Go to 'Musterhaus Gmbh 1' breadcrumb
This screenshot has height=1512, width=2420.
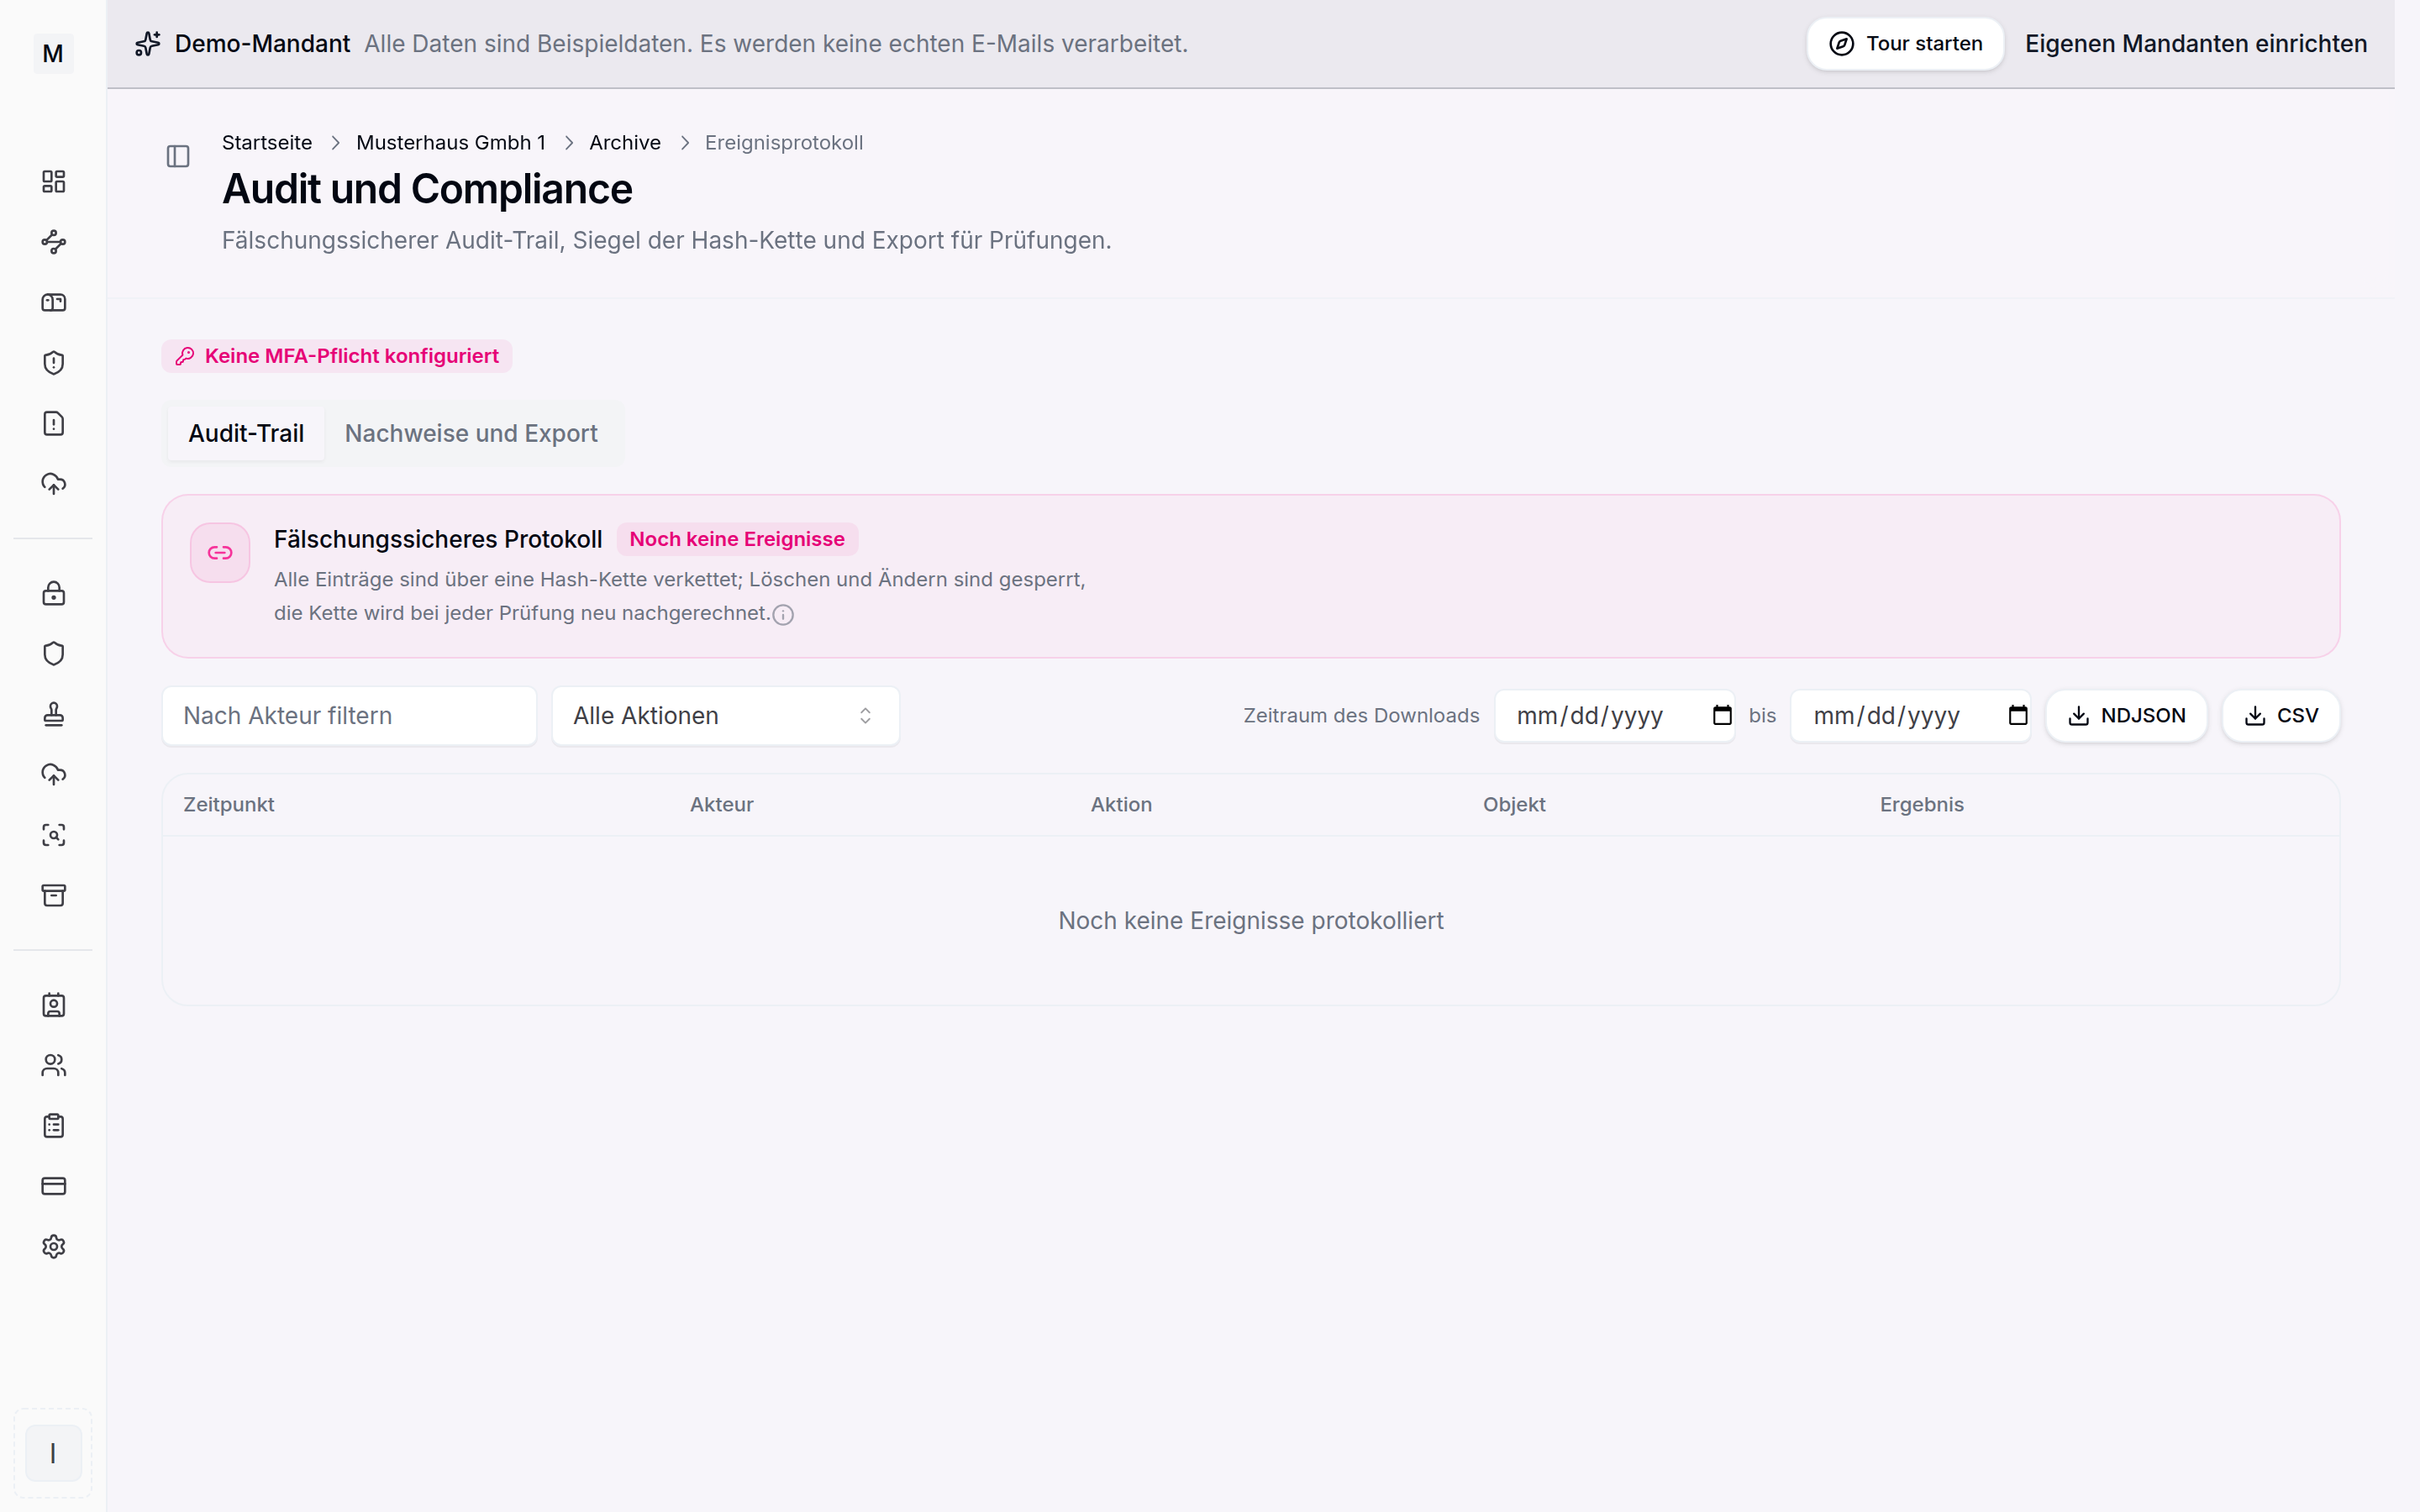coord(451,142)
